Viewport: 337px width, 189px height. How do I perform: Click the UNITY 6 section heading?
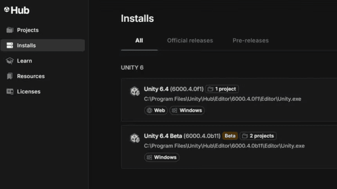(132, 68)
